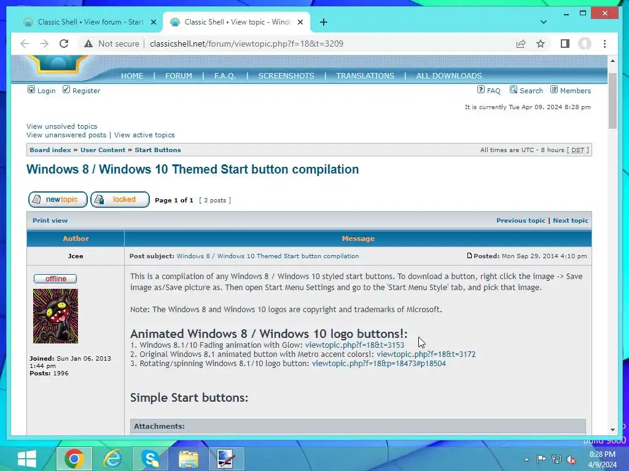Open File Explorer from taskbar
Image resolution: width=629 pixels, height=471 pixels.
click(189, 459)
